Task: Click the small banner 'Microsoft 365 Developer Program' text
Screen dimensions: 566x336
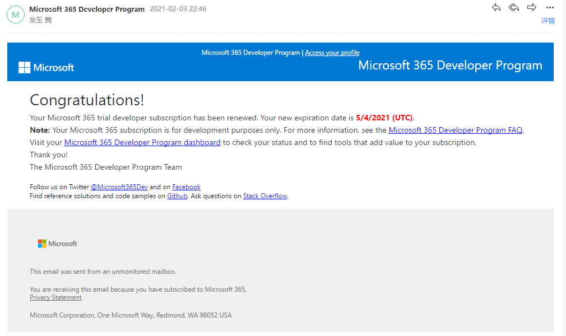Action: click(x=250, y=53)
